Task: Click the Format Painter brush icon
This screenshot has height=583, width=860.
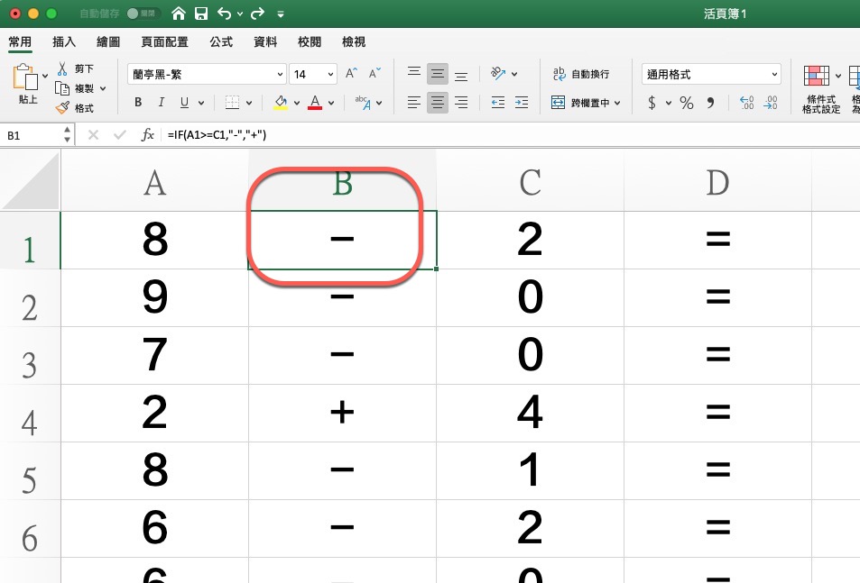Action: pos(62,108)
